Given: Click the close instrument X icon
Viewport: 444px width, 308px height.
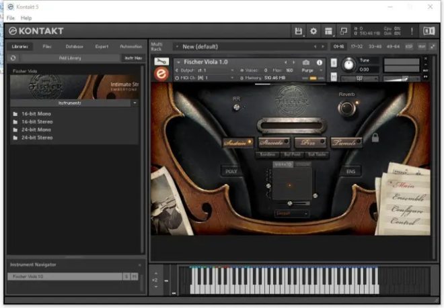Looking at the screenshot, I should point(425,58).
